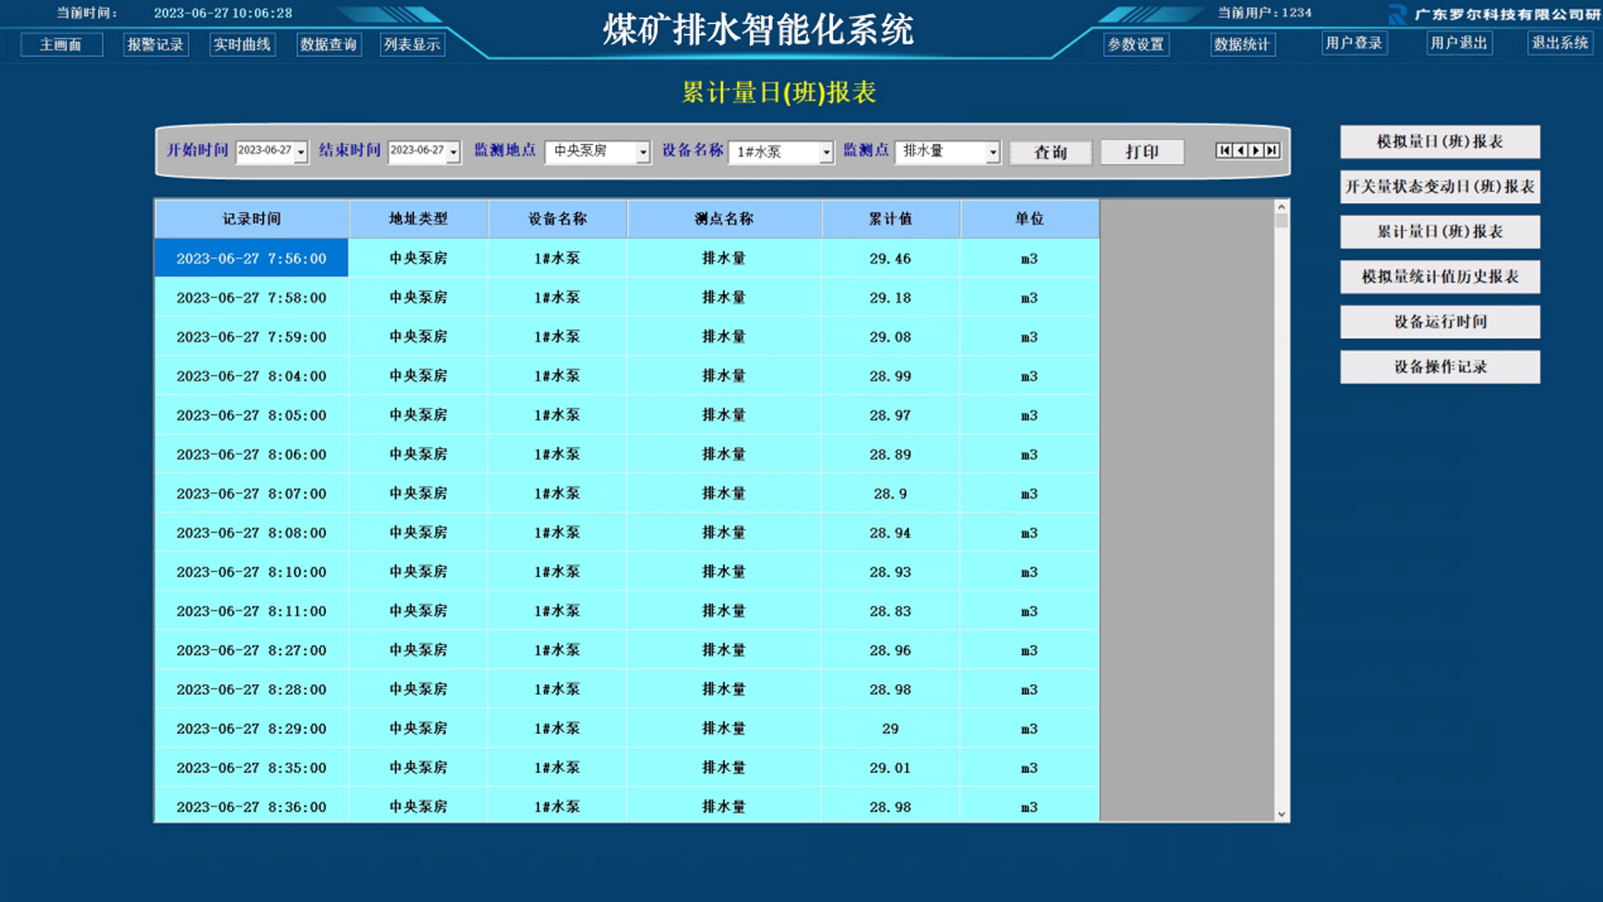Jump to first record navigation icon
Screen dimensions: 1603x902
(x=1224, y=150)
